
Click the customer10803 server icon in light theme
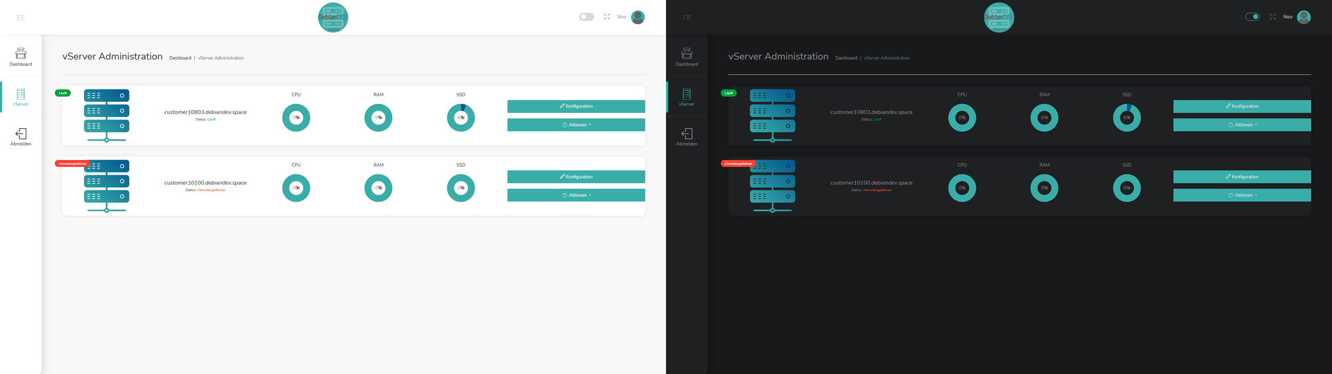[106, 115]
